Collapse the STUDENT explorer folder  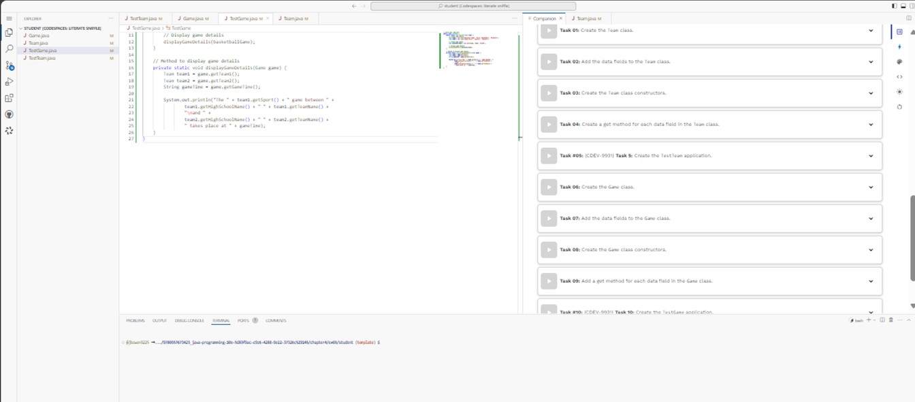[x=22, y=28]
